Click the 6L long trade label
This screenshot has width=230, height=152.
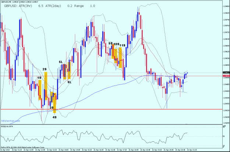point(70,82)
